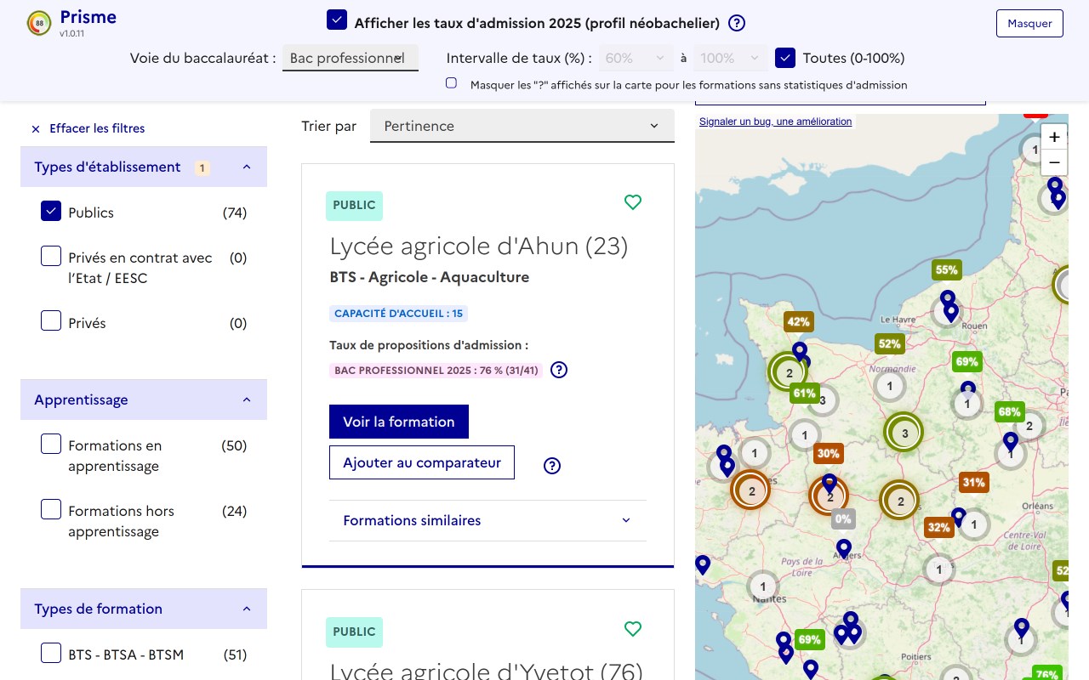Viewport: 1089px width, 680px height.
Task: Favorite Lycée agricole d'Yvetot with heart icon
Action: pyautogui.click(x=632, y=629)
